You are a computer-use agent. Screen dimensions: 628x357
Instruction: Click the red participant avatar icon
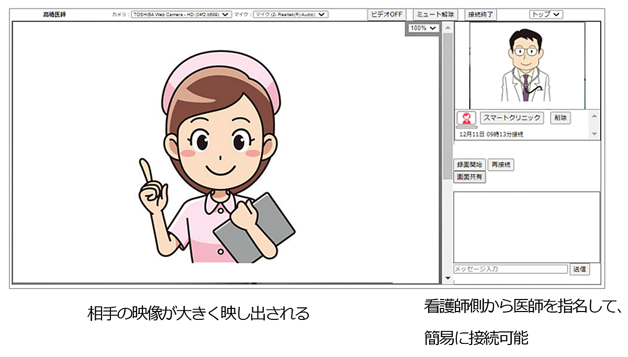pos(466,118)
